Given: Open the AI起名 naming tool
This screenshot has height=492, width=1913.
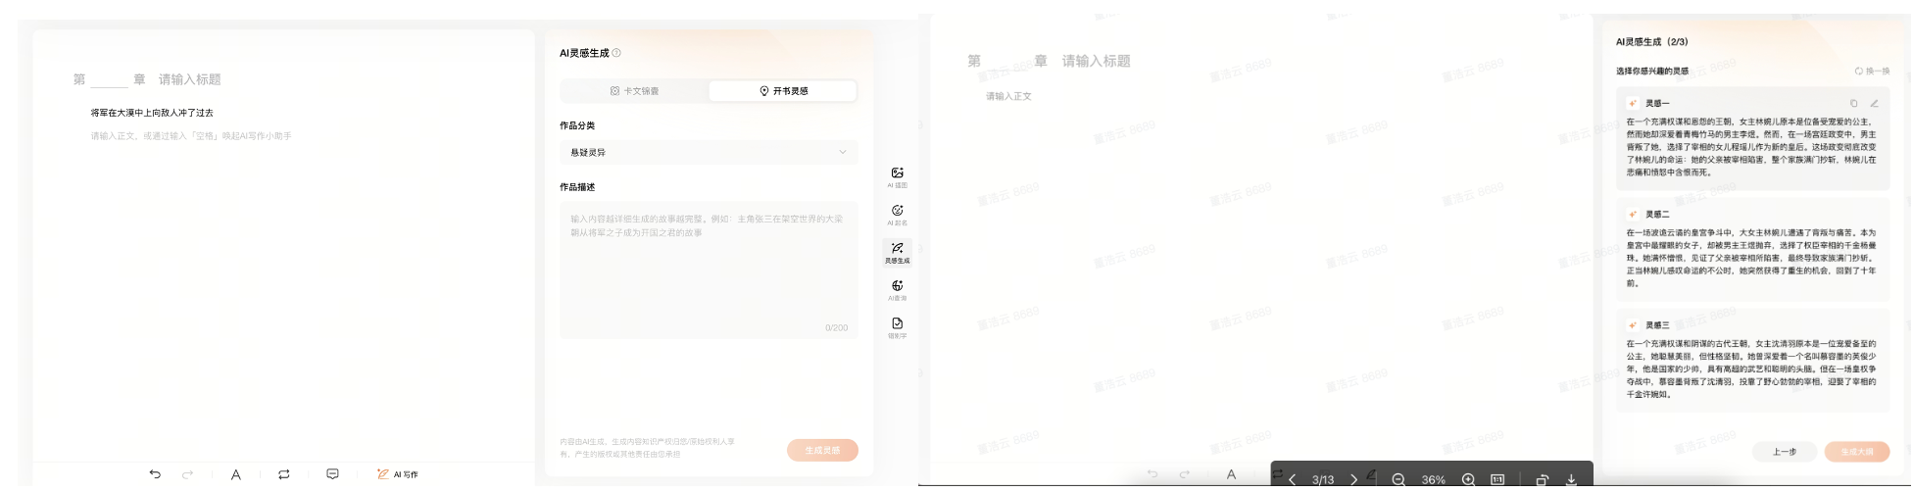Looking at the screenshot, I should click(897, 214).
